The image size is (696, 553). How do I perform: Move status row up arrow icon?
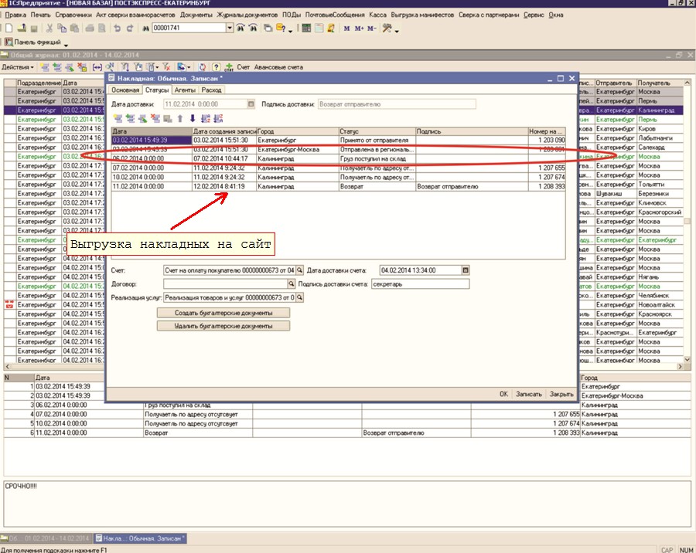click(179, 118)
